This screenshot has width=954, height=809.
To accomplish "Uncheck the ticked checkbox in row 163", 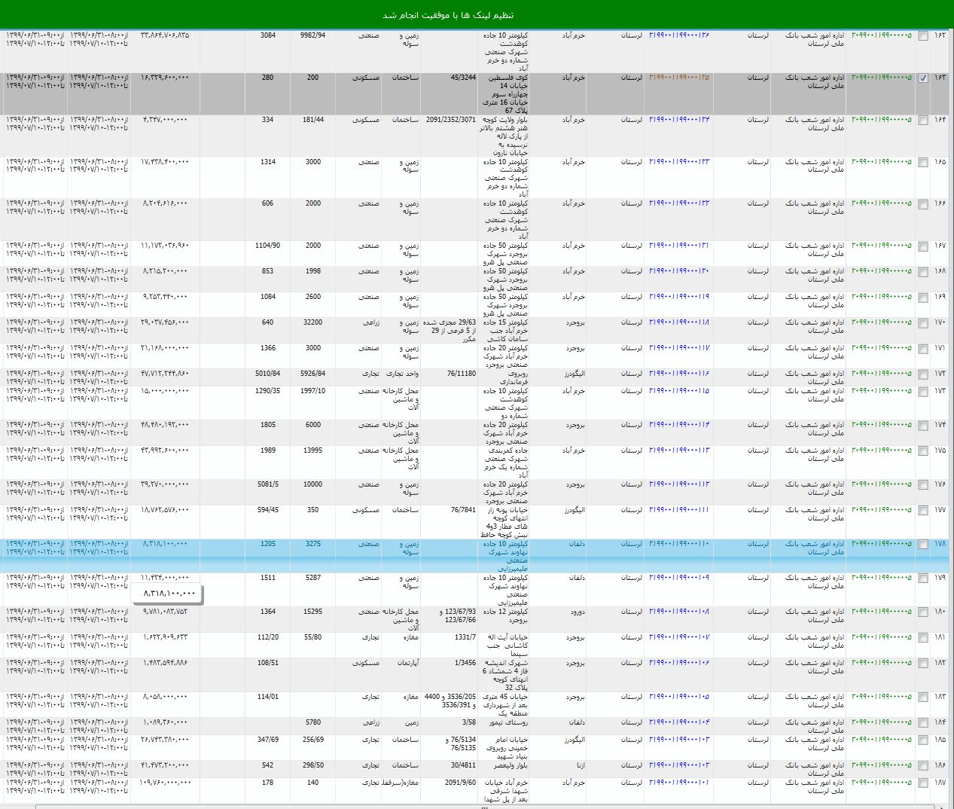I will tap(923, 79).
